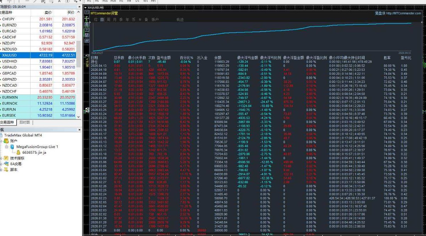Open the 账户 tab in MTCommander panel
This screenshot has height=236, width=426.
(x=155, y=19)
